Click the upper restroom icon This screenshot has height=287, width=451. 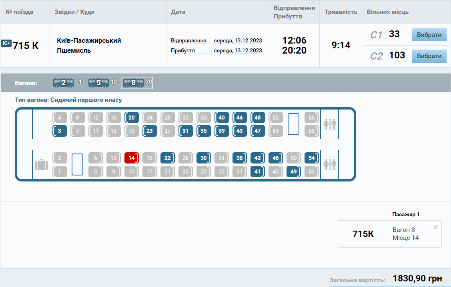[x=330, y=124]
